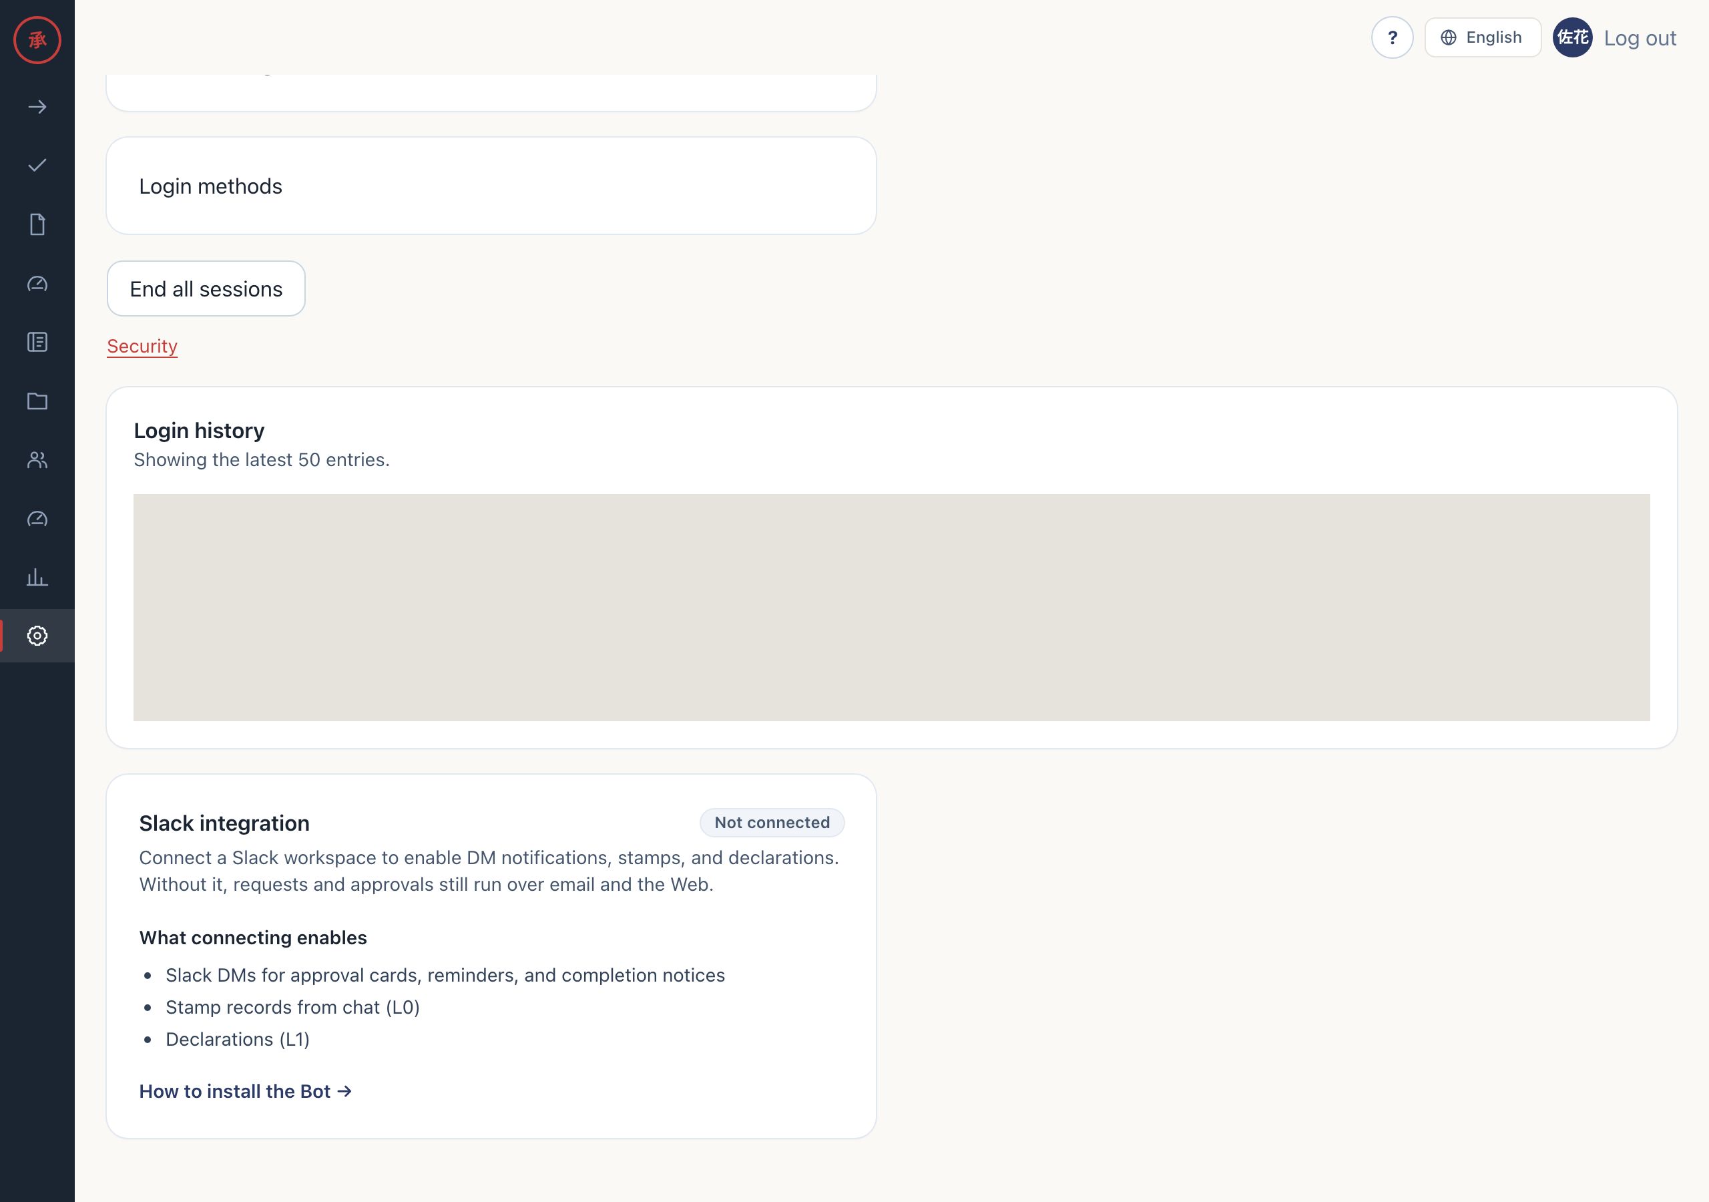Open the Security link
1709x1202 pixels.
point(142,347)
